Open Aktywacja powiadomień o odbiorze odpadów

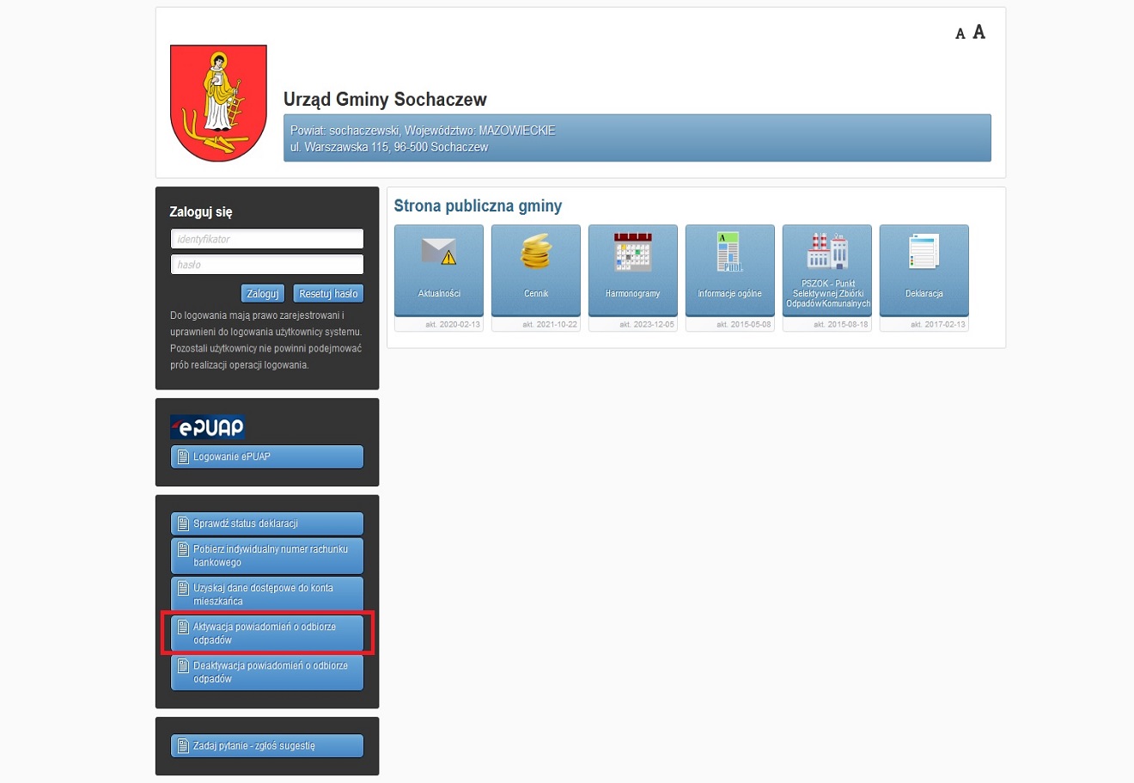267,633
